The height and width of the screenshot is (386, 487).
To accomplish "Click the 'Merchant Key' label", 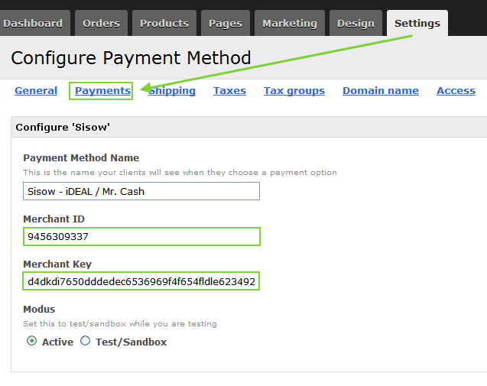I will pyautogui.click(x=57, y=264).
